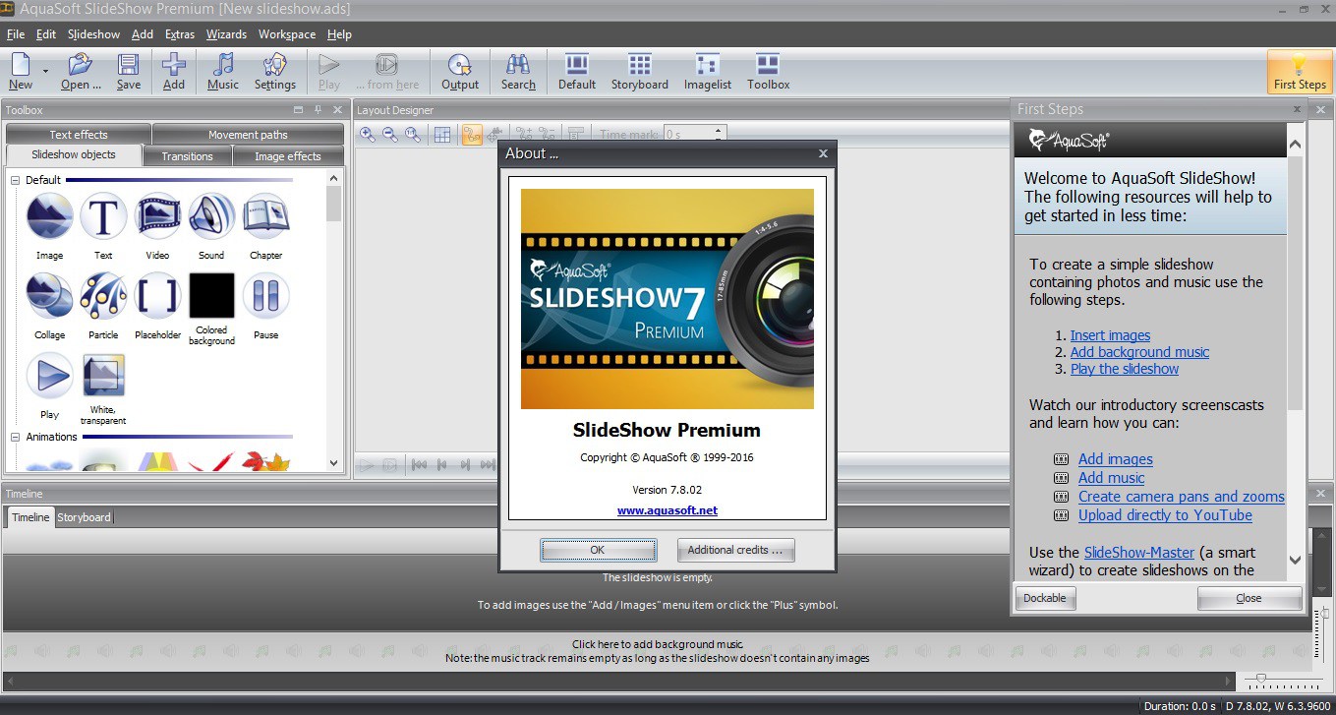Click the Open folder toolbar icon
1336x715 pixels.
point(81,71)
